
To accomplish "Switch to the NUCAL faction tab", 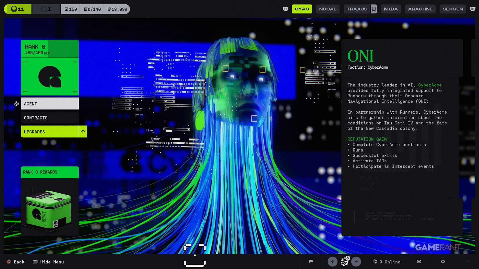I will coord(328,9).
